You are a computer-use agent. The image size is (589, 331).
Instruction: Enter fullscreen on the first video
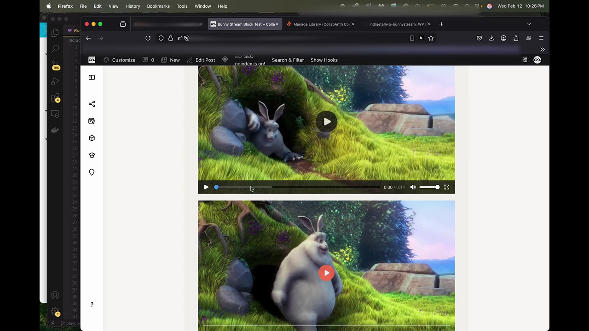point(446,187)
